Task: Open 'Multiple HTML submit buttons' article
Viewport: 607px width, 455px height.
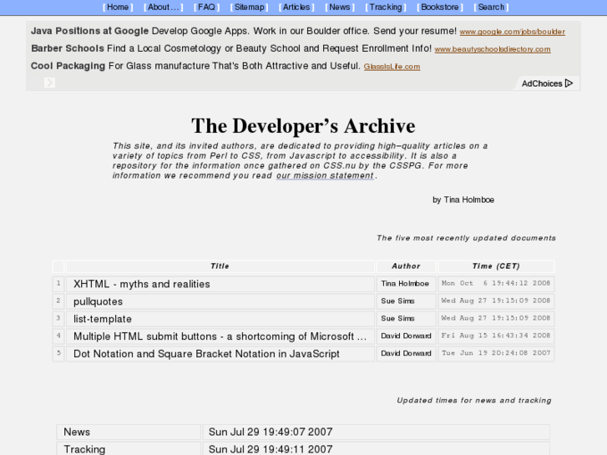Action: pos(220,336)
